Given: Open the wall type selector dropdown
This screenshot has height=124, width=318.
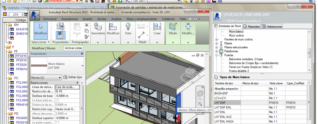Looking at the screenshot, I should (x=82, y=65).
